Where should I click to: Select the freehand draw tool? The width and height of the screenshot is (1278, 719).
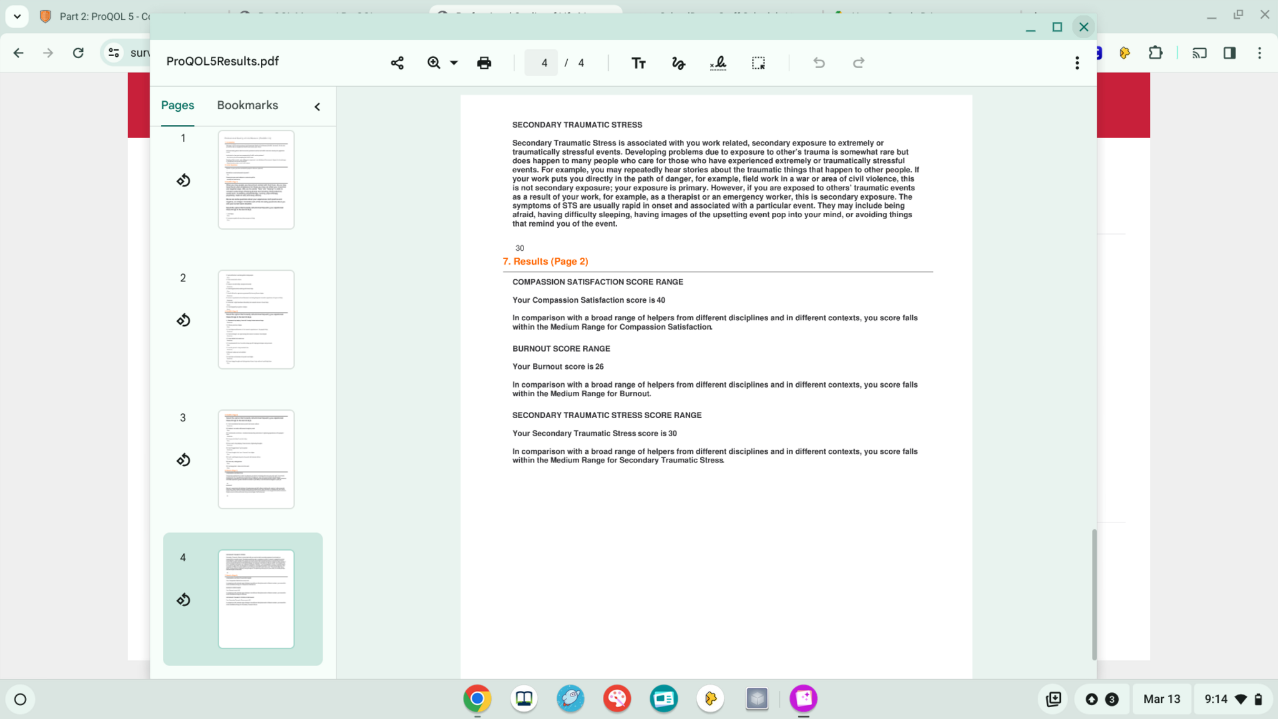(x=678, y=63)
